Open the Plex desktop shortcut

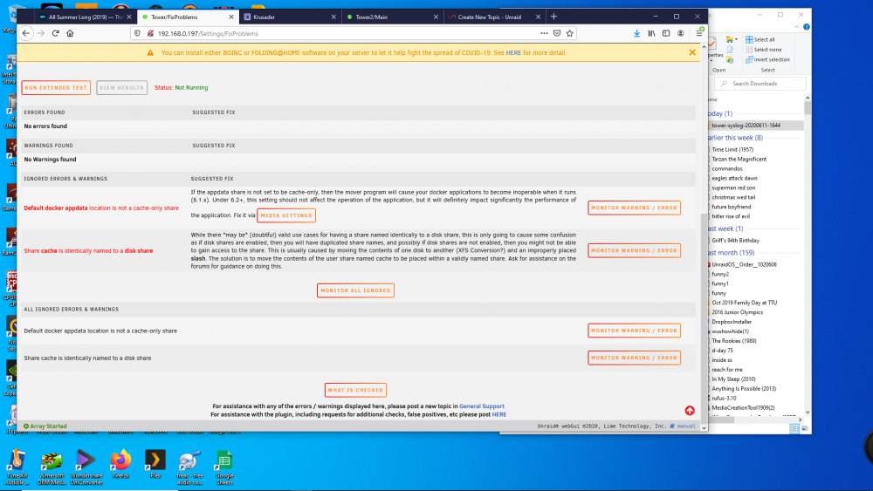[155, 465]
